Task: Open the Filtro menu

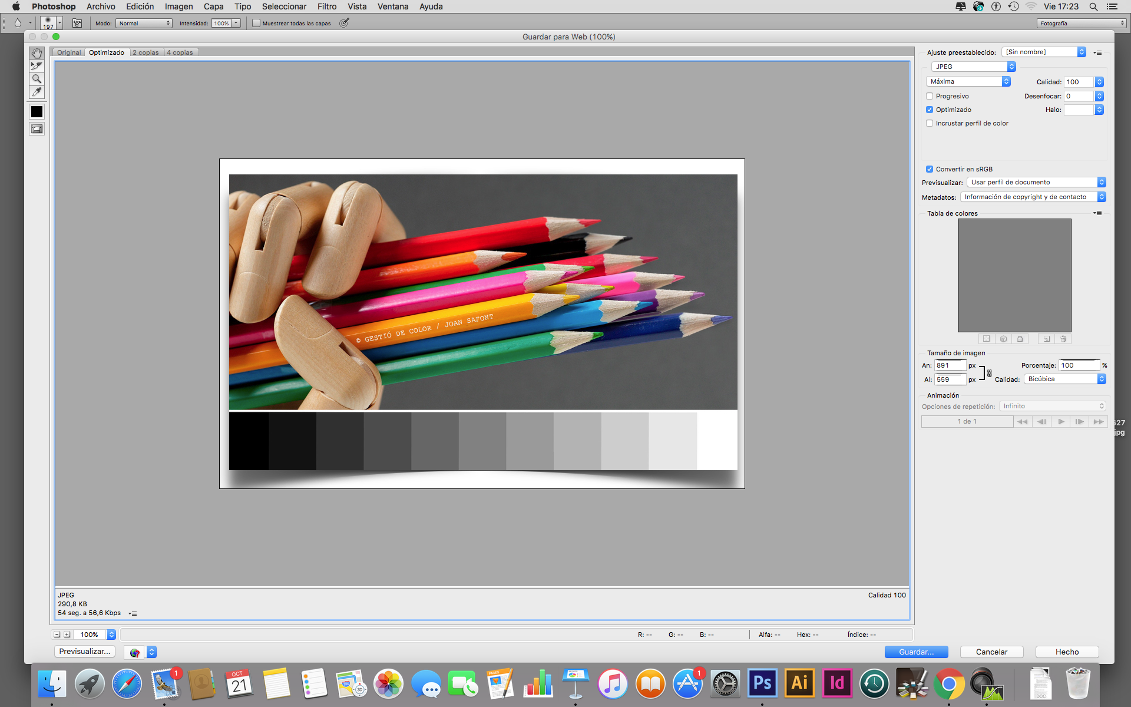Action: coord(326,6)
